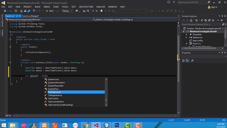Switch to Form1.cs [Design] tab

point(31,16)
